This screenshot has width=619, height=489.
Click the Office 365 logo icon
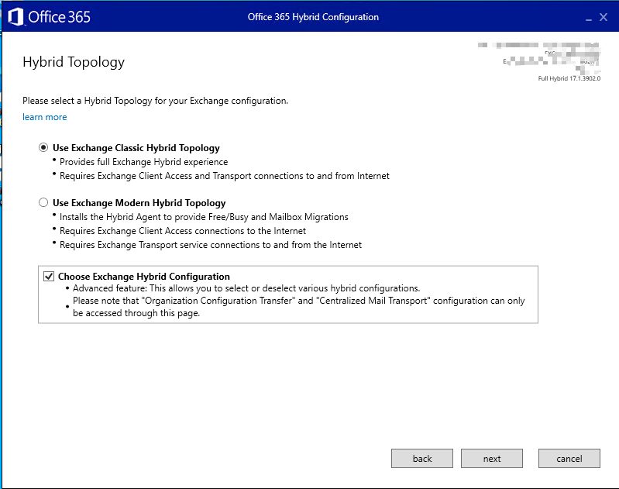pyautogui.click(x=15, y=17)
